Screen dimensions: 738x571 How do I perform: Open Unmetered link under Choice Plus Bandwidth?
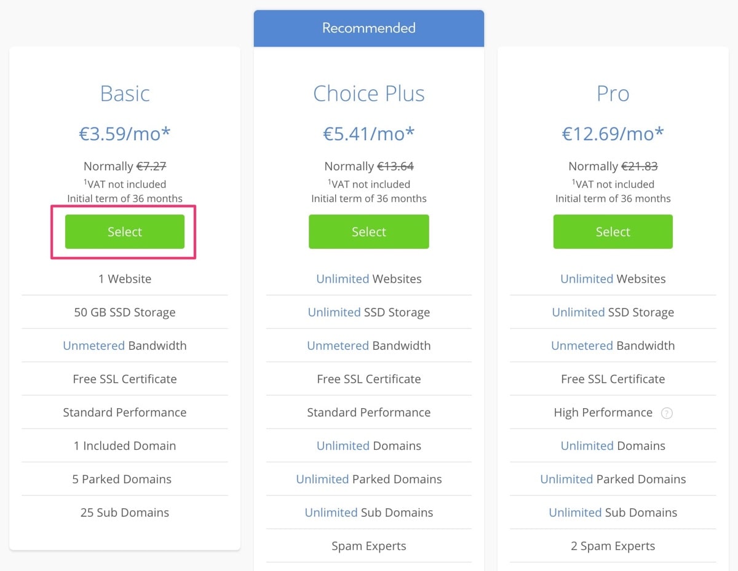coord(338,345)
